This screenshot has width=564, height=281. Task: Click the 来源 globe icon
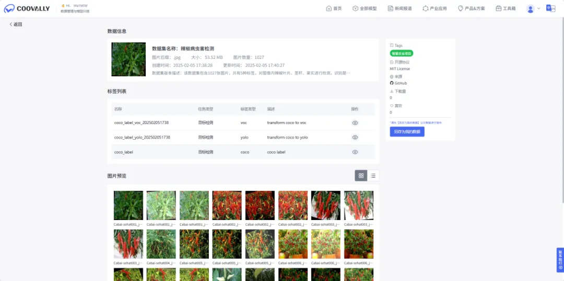click(x=392, y=77)
